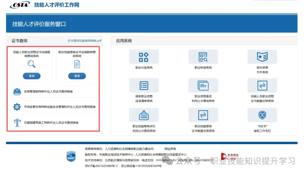Click the 职业分类系统 label text

[144, 68]
